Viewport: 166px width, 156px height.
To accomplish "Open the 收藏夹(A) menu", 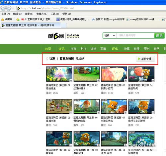I will 42,14.
